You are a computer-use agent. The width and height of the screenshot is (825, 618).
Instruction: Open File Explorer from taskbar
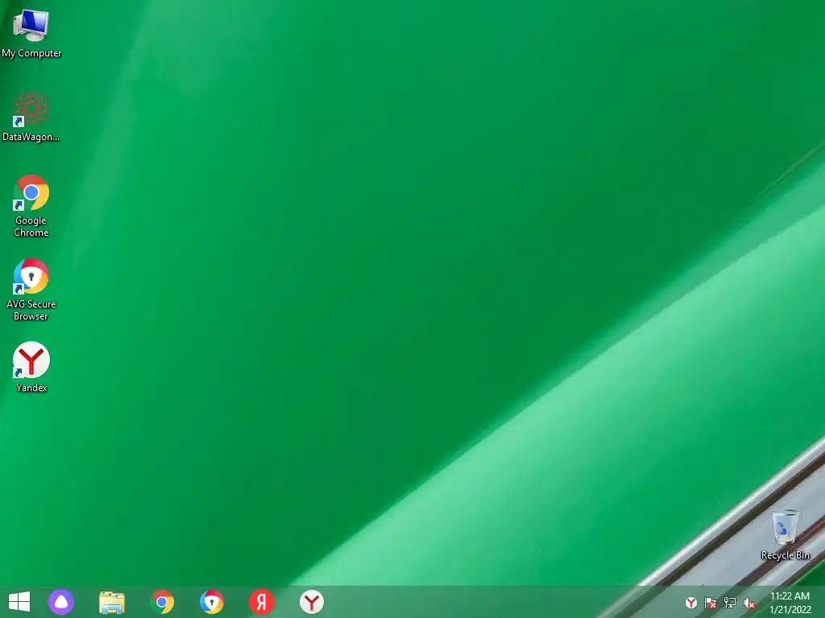pos(111,602)
